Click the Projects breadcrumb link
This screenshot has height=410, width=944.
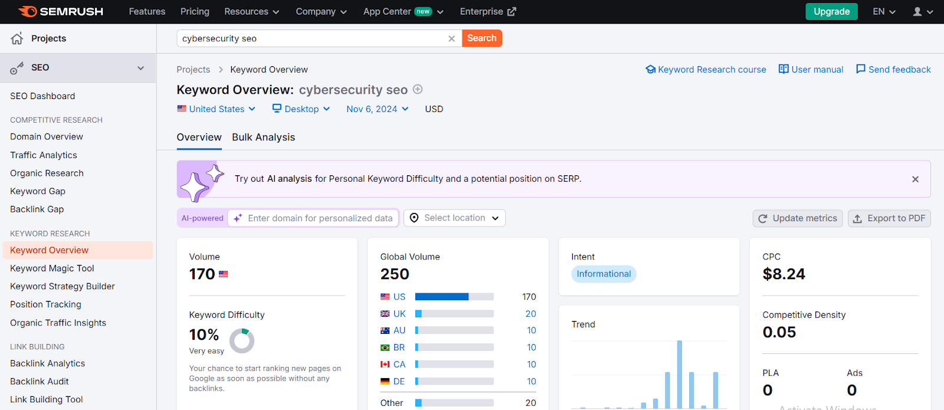[193, 70]
